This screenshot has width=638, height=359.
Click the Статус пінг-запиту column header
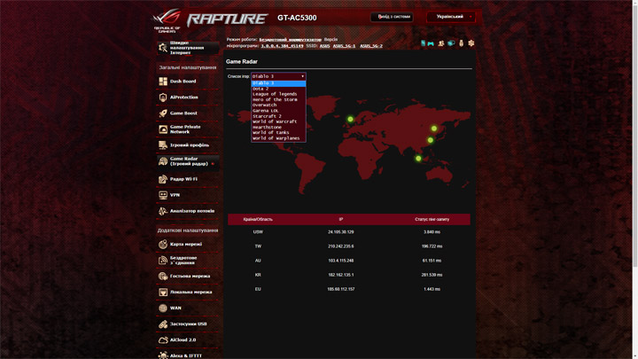(x=432, y=220)
